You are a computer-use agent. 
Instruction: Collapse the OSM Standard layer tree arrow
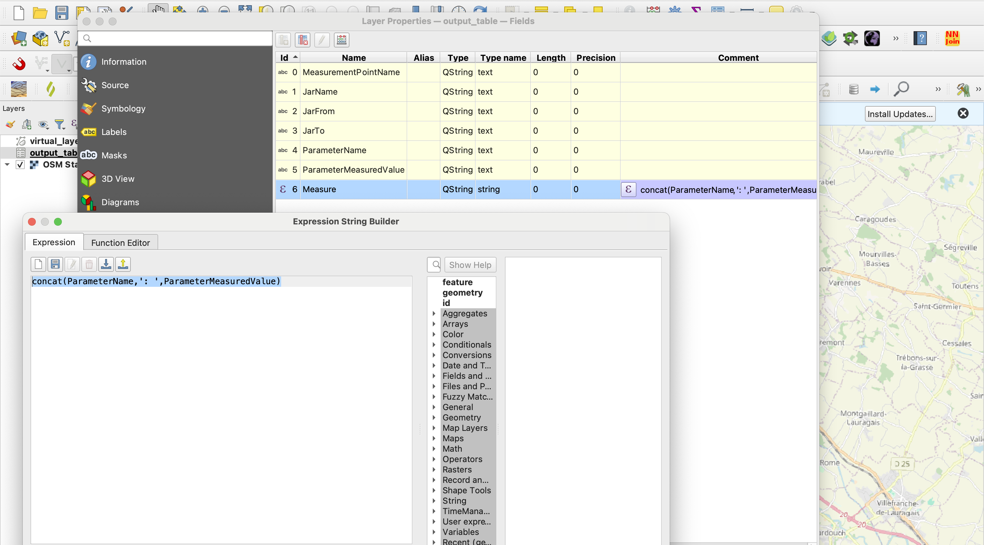[7, 165]
